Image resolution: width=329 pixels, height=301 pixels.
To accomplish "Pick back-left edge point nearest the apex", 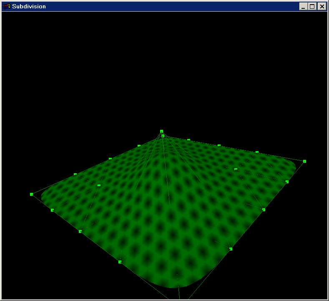I will pyautogui.click(x=139, y=146).
